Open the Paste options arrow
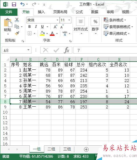This screenshot has height=160, width=137. click(x=8, y=34)
